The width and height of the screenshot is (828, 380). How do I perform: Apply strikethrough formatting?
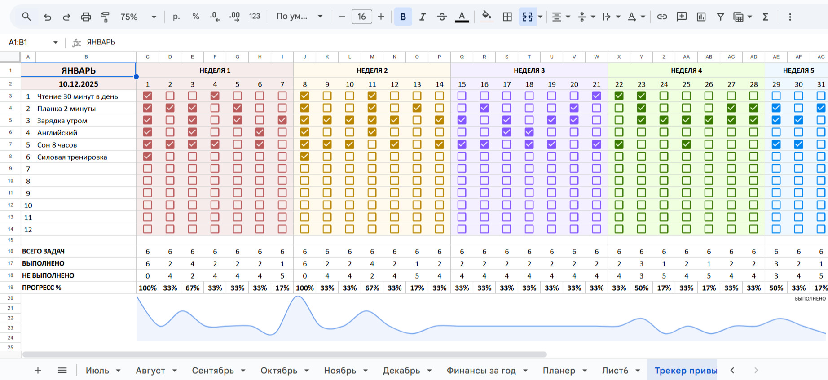click(x=442, y=17)
